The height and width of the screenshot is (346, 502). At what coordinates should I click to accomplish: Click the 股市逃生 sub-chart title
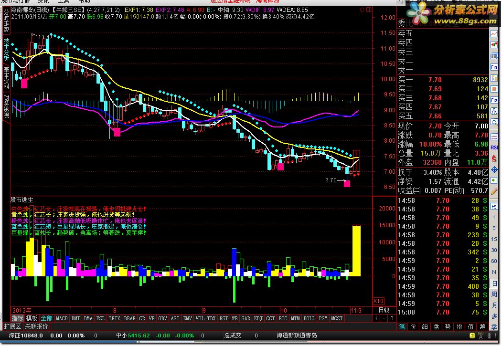pos(22,200)
